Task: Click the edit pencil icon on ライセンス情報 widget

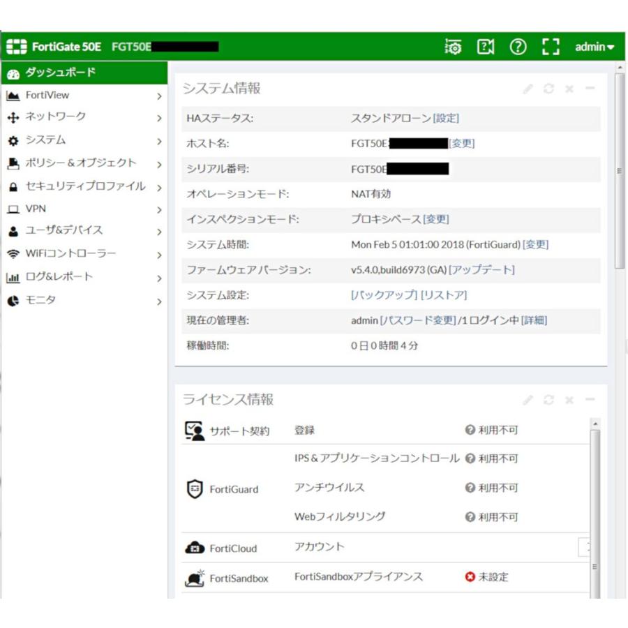Action: coord(528,400)
